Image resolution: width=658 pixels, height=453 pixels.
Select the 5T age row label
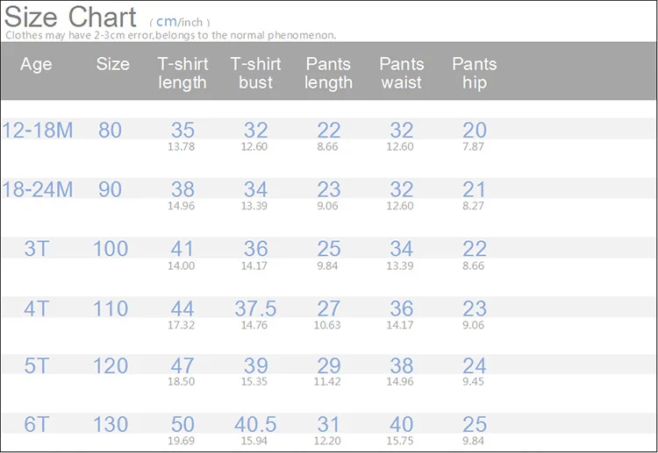[37, 366]
